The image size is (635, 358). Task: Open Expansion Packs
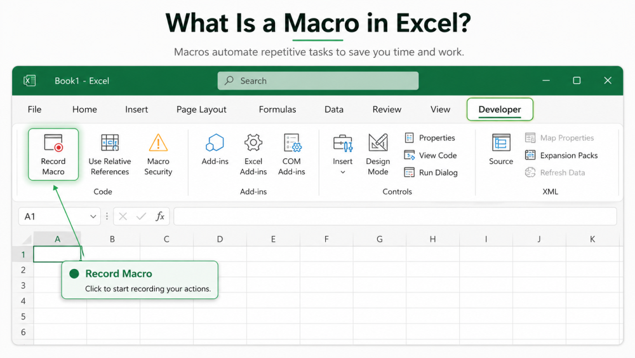(561, 155)
